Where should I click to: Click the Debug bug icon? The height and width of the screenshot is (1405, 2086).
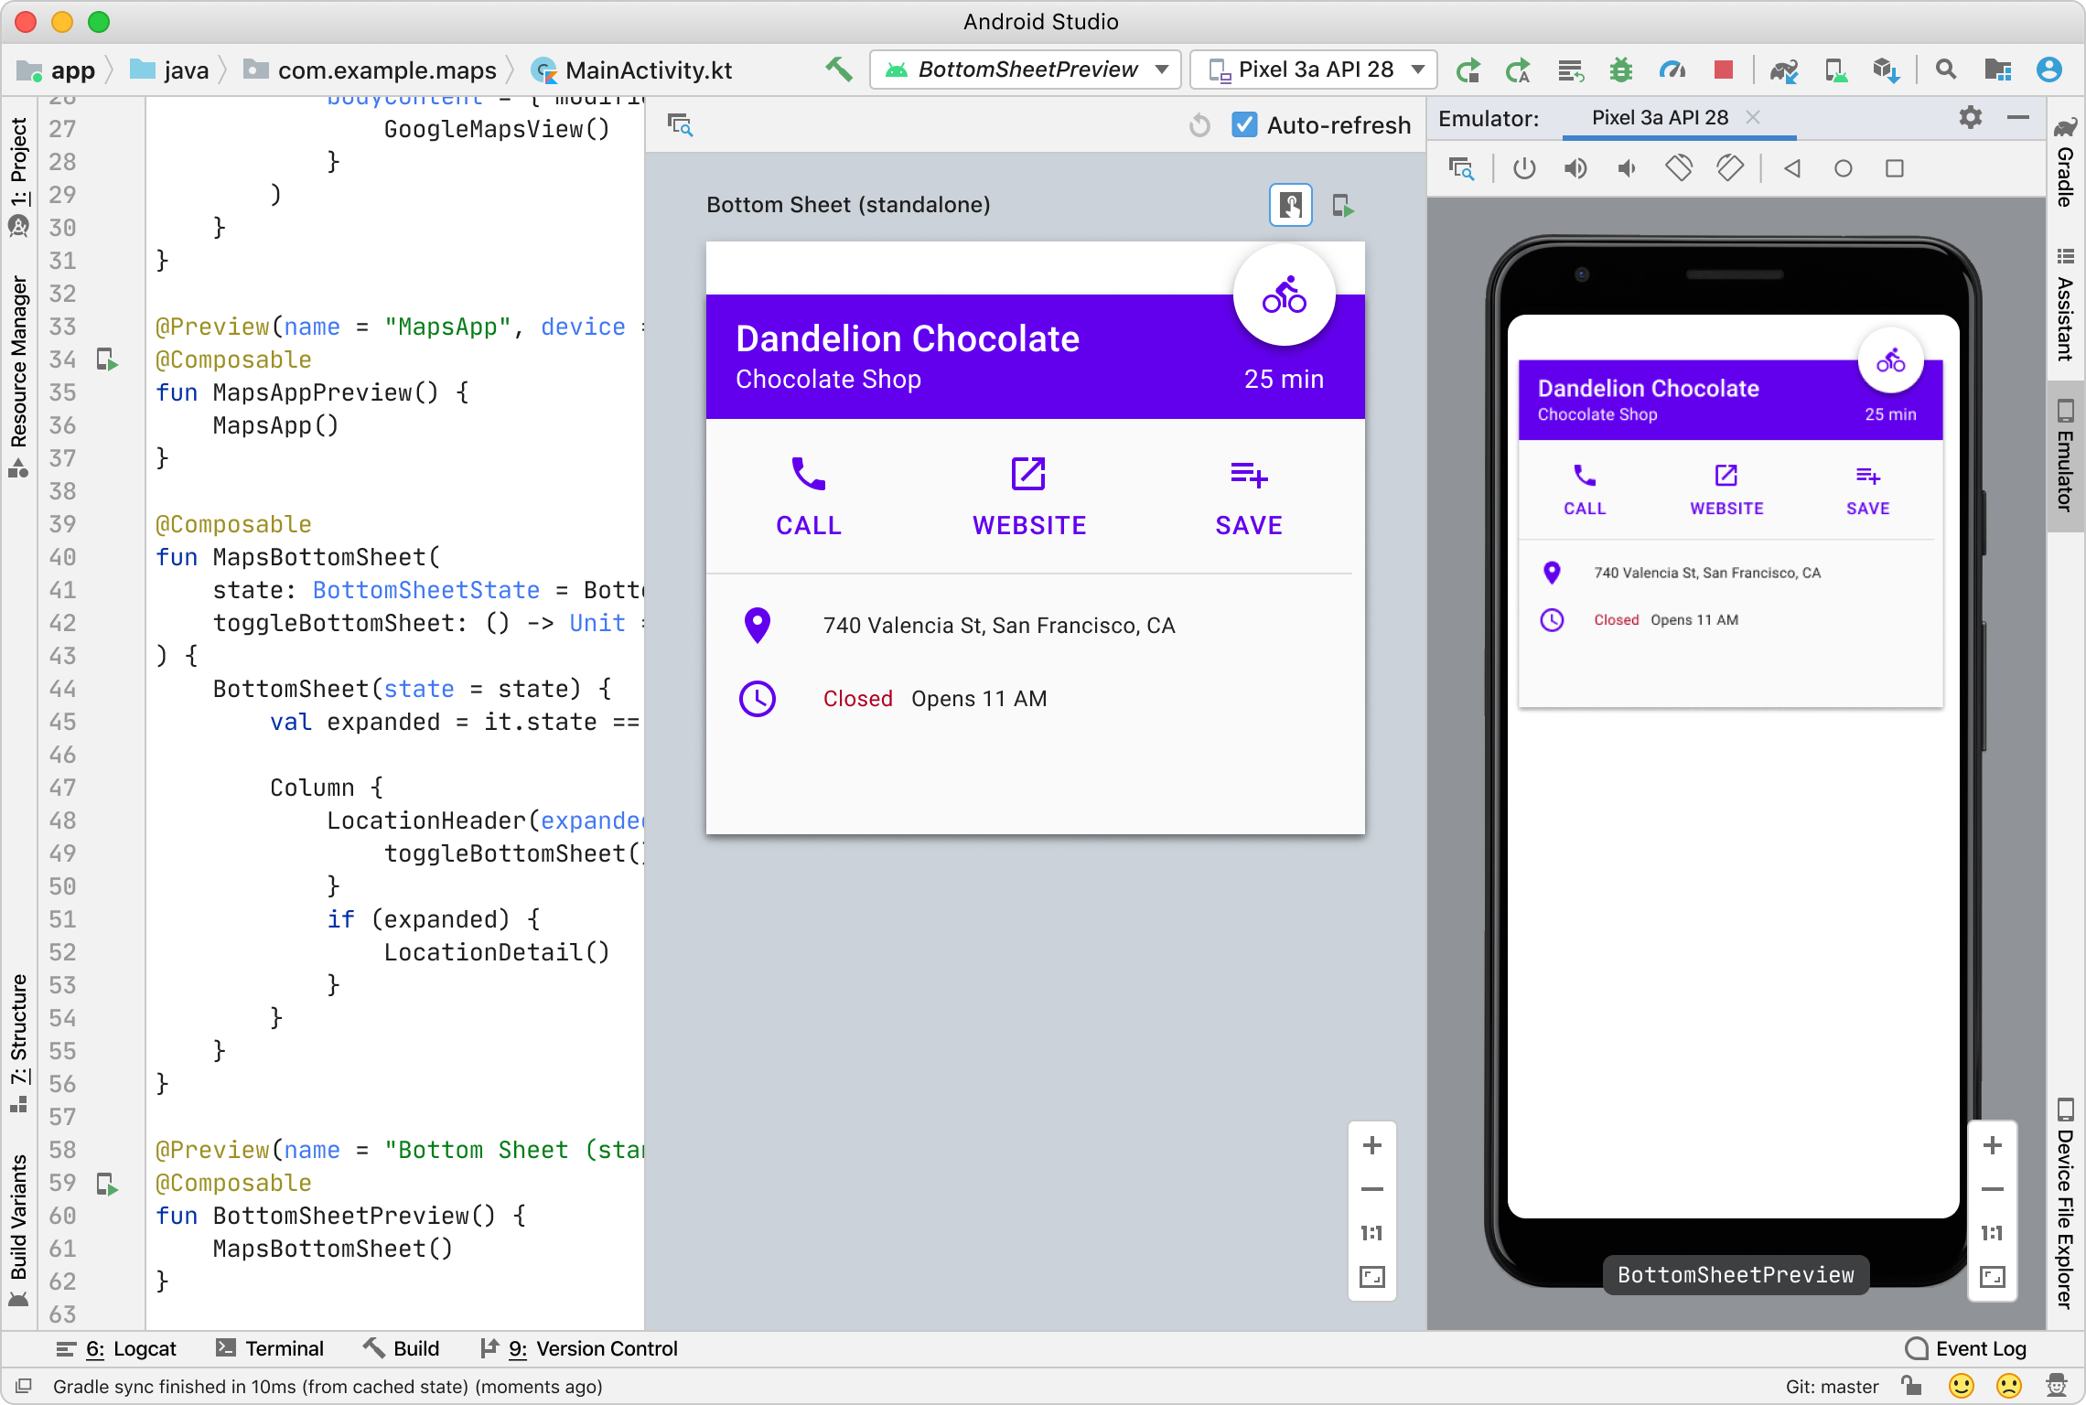pos(1621,70)
